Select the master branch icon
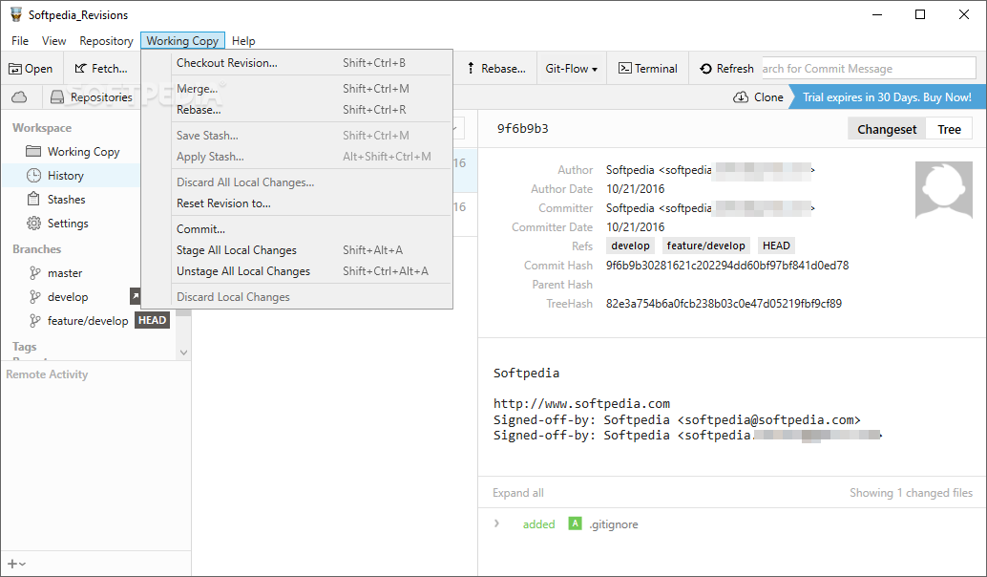This screenshot has width=987, height=577. point(34,273)
